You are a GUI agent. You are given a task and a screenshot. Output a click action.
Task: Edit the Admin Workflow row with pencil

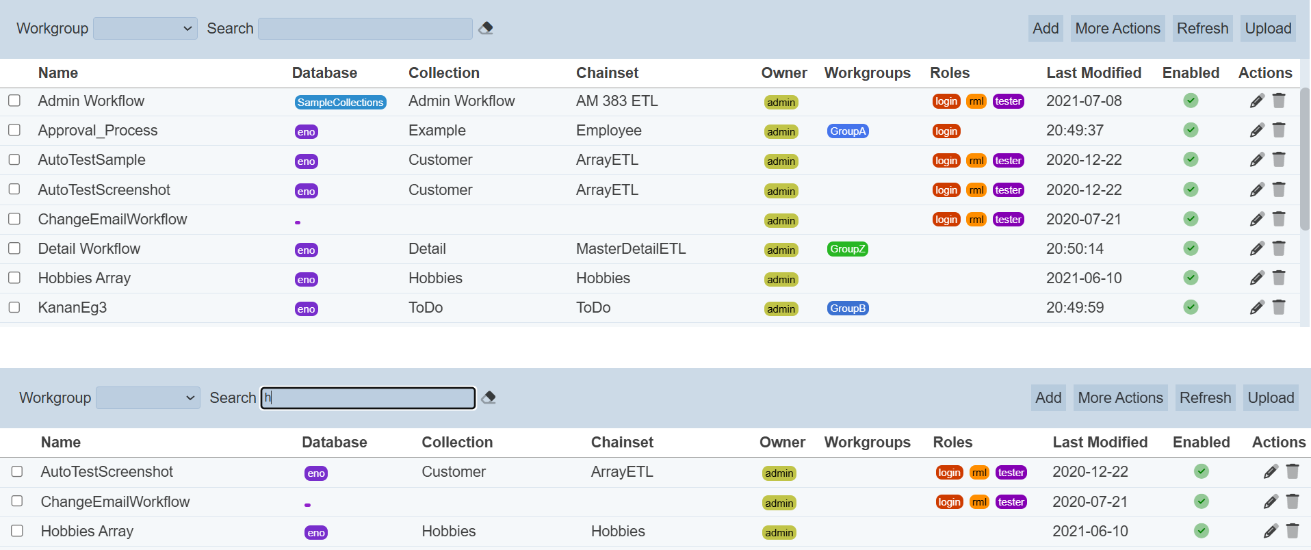(1256, 101)
